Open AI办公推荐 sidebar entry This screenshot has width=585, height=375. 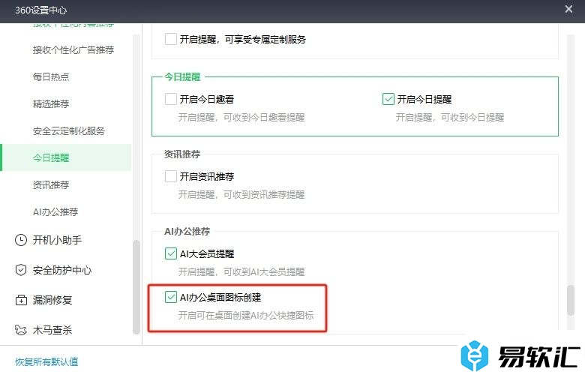click(x=55, y=212)
